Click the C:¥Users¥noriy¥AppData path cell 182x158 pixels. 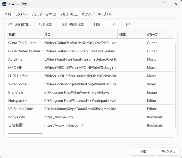(x=80, y=109)
